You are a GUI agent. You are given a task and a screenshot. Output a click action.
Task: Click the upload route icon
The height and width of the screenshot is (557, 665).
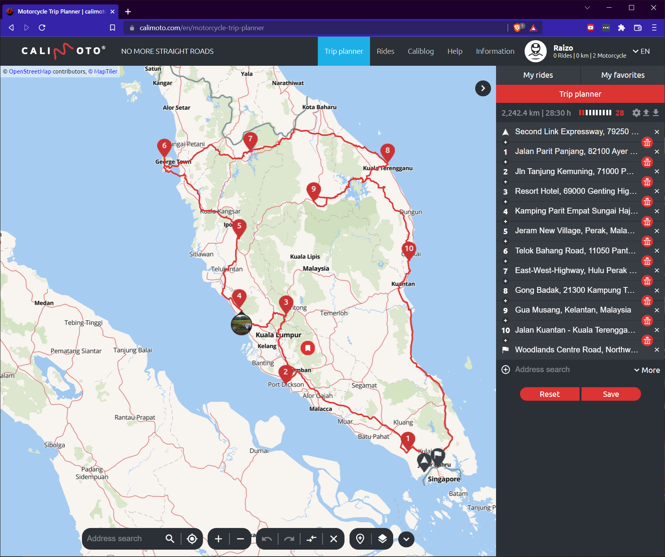coord(646,113)
